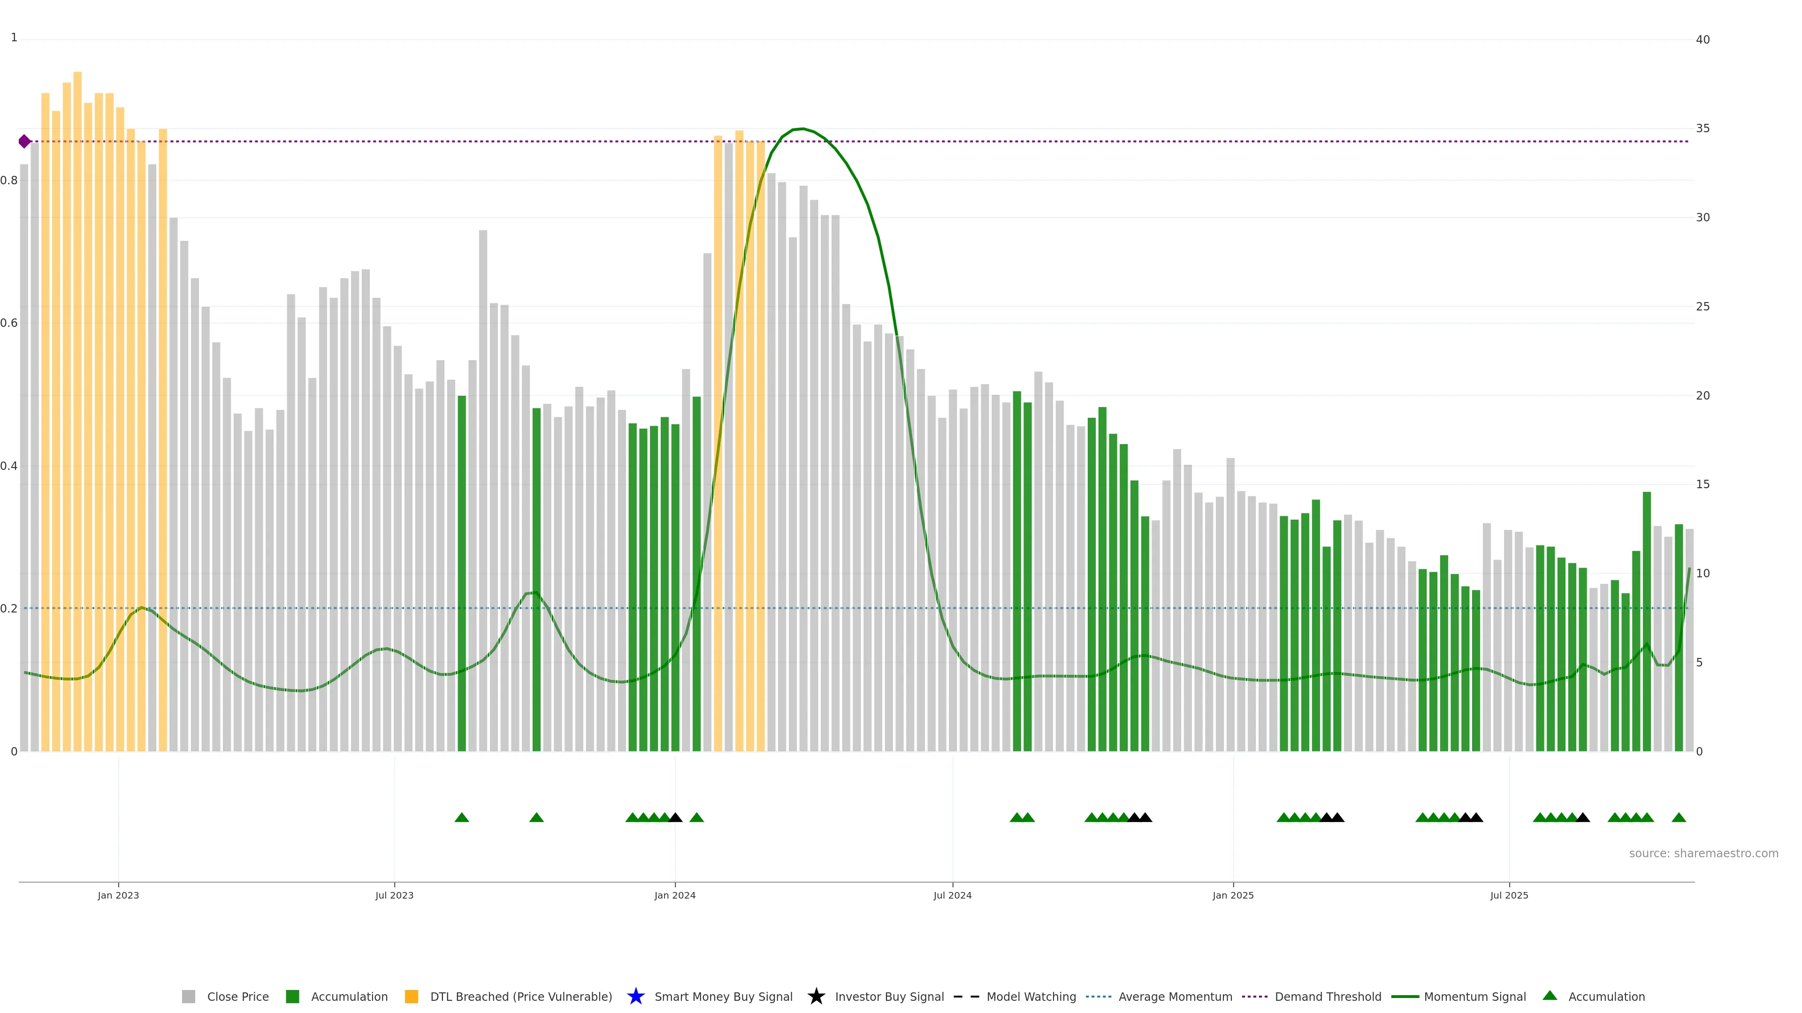Click the rightmost green accumulation triangle marker

(x=1678, y=817)
